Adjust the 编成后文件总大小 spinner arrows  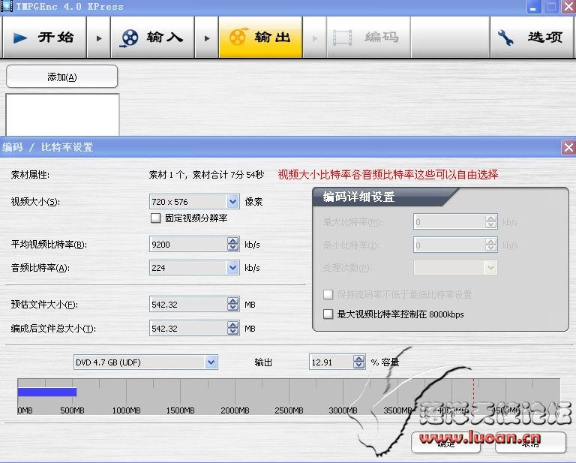tap(233, 328)
